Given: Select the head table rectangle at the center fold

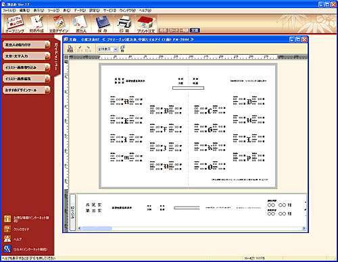Looking at the screenshot, I should 188,88.
